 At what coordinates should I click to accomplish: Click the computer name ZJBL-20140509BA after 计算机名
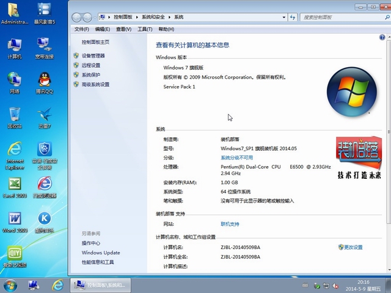point(240,247)
